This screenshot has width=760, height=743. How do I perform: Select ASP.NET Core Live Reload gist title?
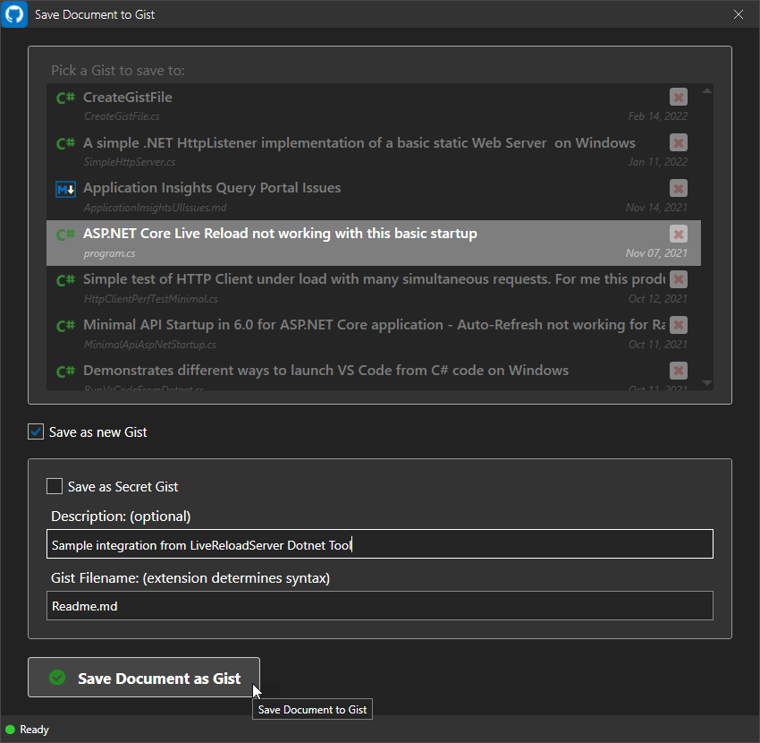click(x=280, y=234)
